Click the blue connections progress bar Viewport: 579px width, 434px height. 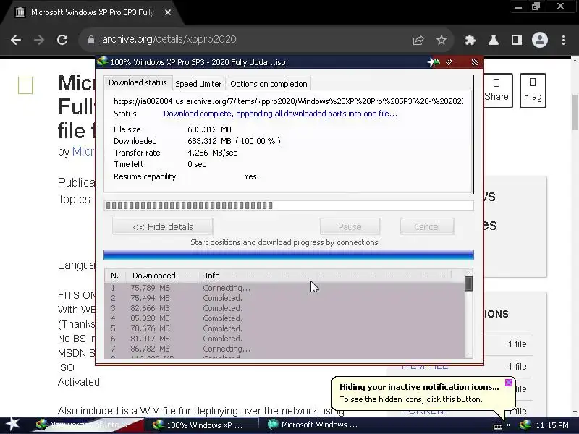coord(288,255)
